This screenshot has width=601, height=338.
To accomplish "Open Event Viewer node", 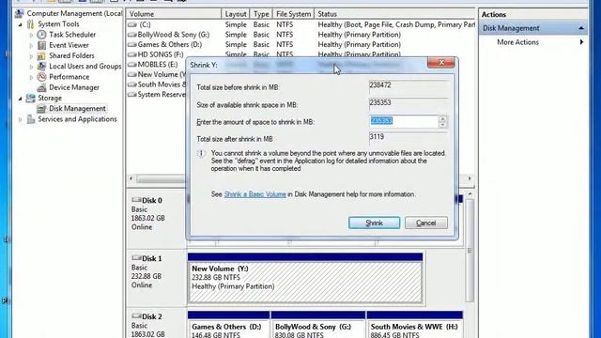I will point(69,45).
